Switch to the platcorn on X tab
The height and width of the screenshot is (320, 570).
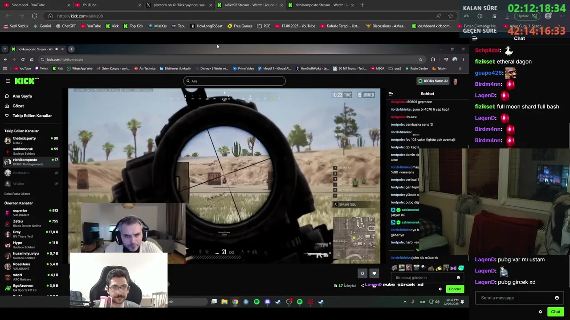[x=178, y=5]
